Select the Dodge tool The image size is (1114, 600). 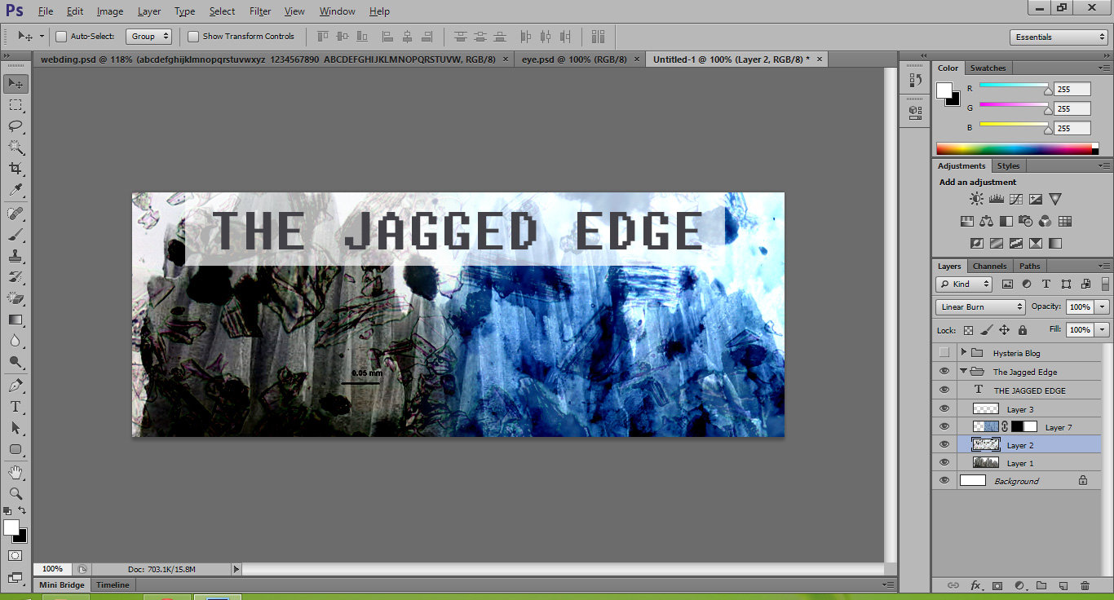[15, 362]
